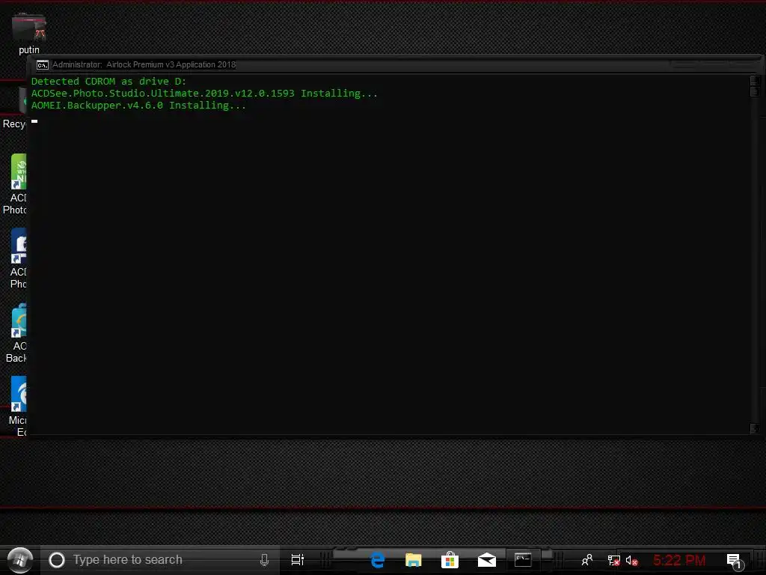Activate the search microphone icon
766x575 pixels.
[x=264, y=560]
